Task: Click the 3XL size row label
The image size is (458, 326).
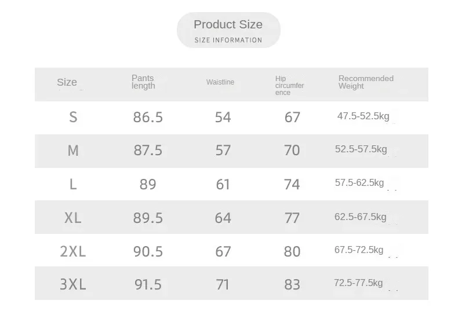Action: point(73,285)
